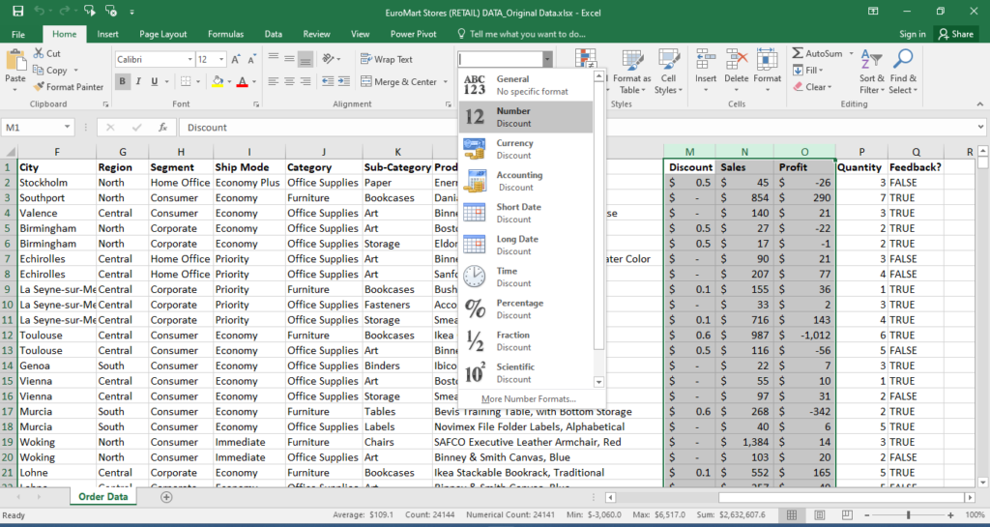Toggle middle vertical alignment

point(289,59)
